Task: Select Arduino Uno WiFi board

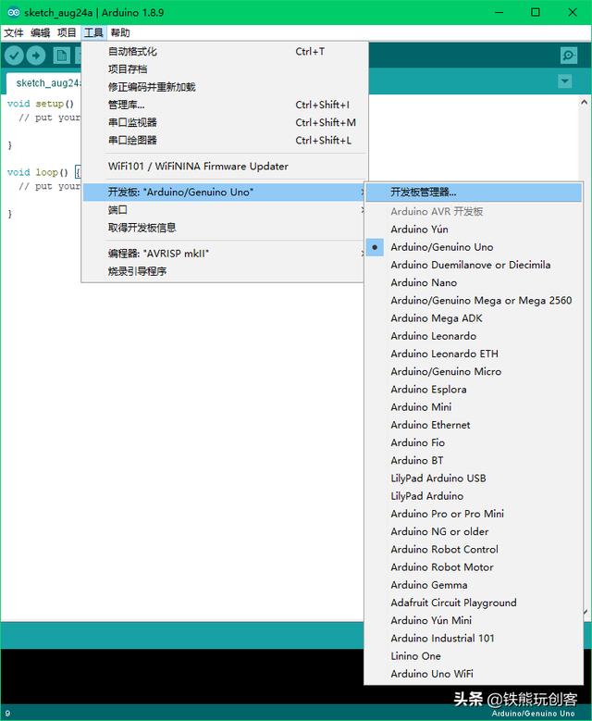Action: click(x=474, y=674)
